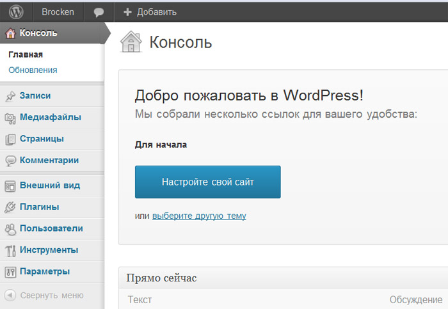This screenshot has height=309, width=448.
Task: Go to Обновления submenu item
Action: pyautogui.click(x=33, y=70)
